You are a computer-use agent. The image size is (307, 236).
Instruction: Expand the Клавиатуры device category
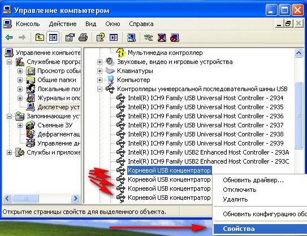(x=100, y=71)
